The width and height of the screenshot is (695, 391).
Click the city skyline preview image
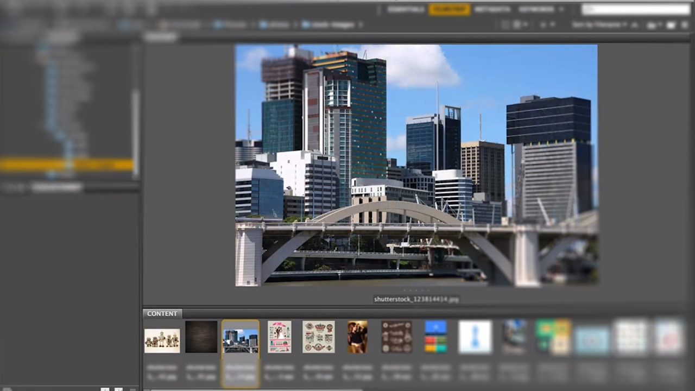pyautogui.click(x=416, y=165)
